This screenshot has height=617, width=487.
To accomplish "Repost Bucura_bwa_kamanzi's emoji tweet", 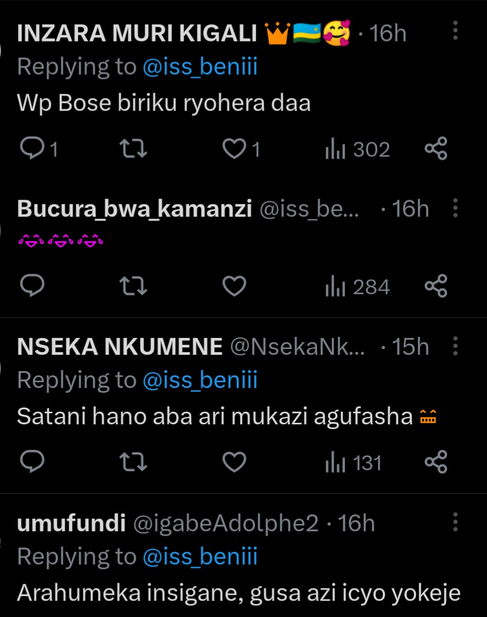I will (134, 287).
